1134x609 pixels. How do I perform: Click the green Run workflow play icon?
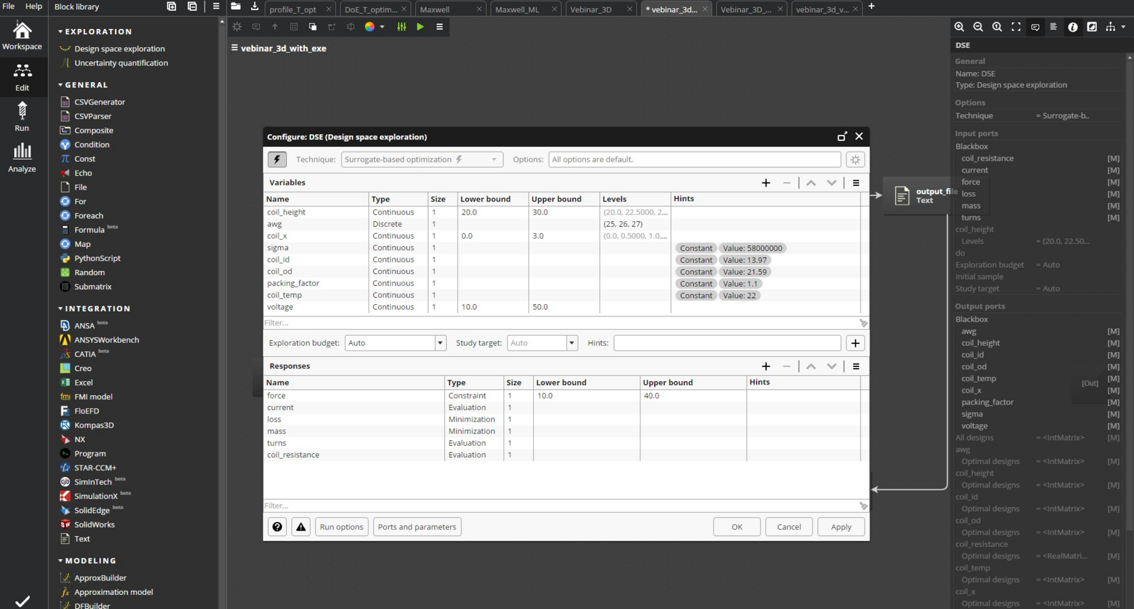(x=420, y=27)
